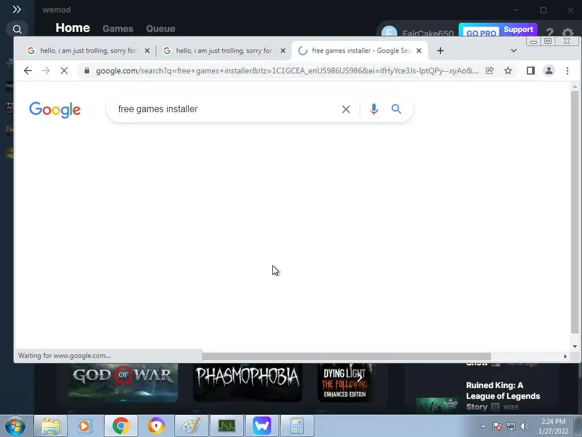The height and width of the screenshot is (437, 582).
Task: Click the taskbar clock showing 2:24 PM
Action: tap(554, 426)
